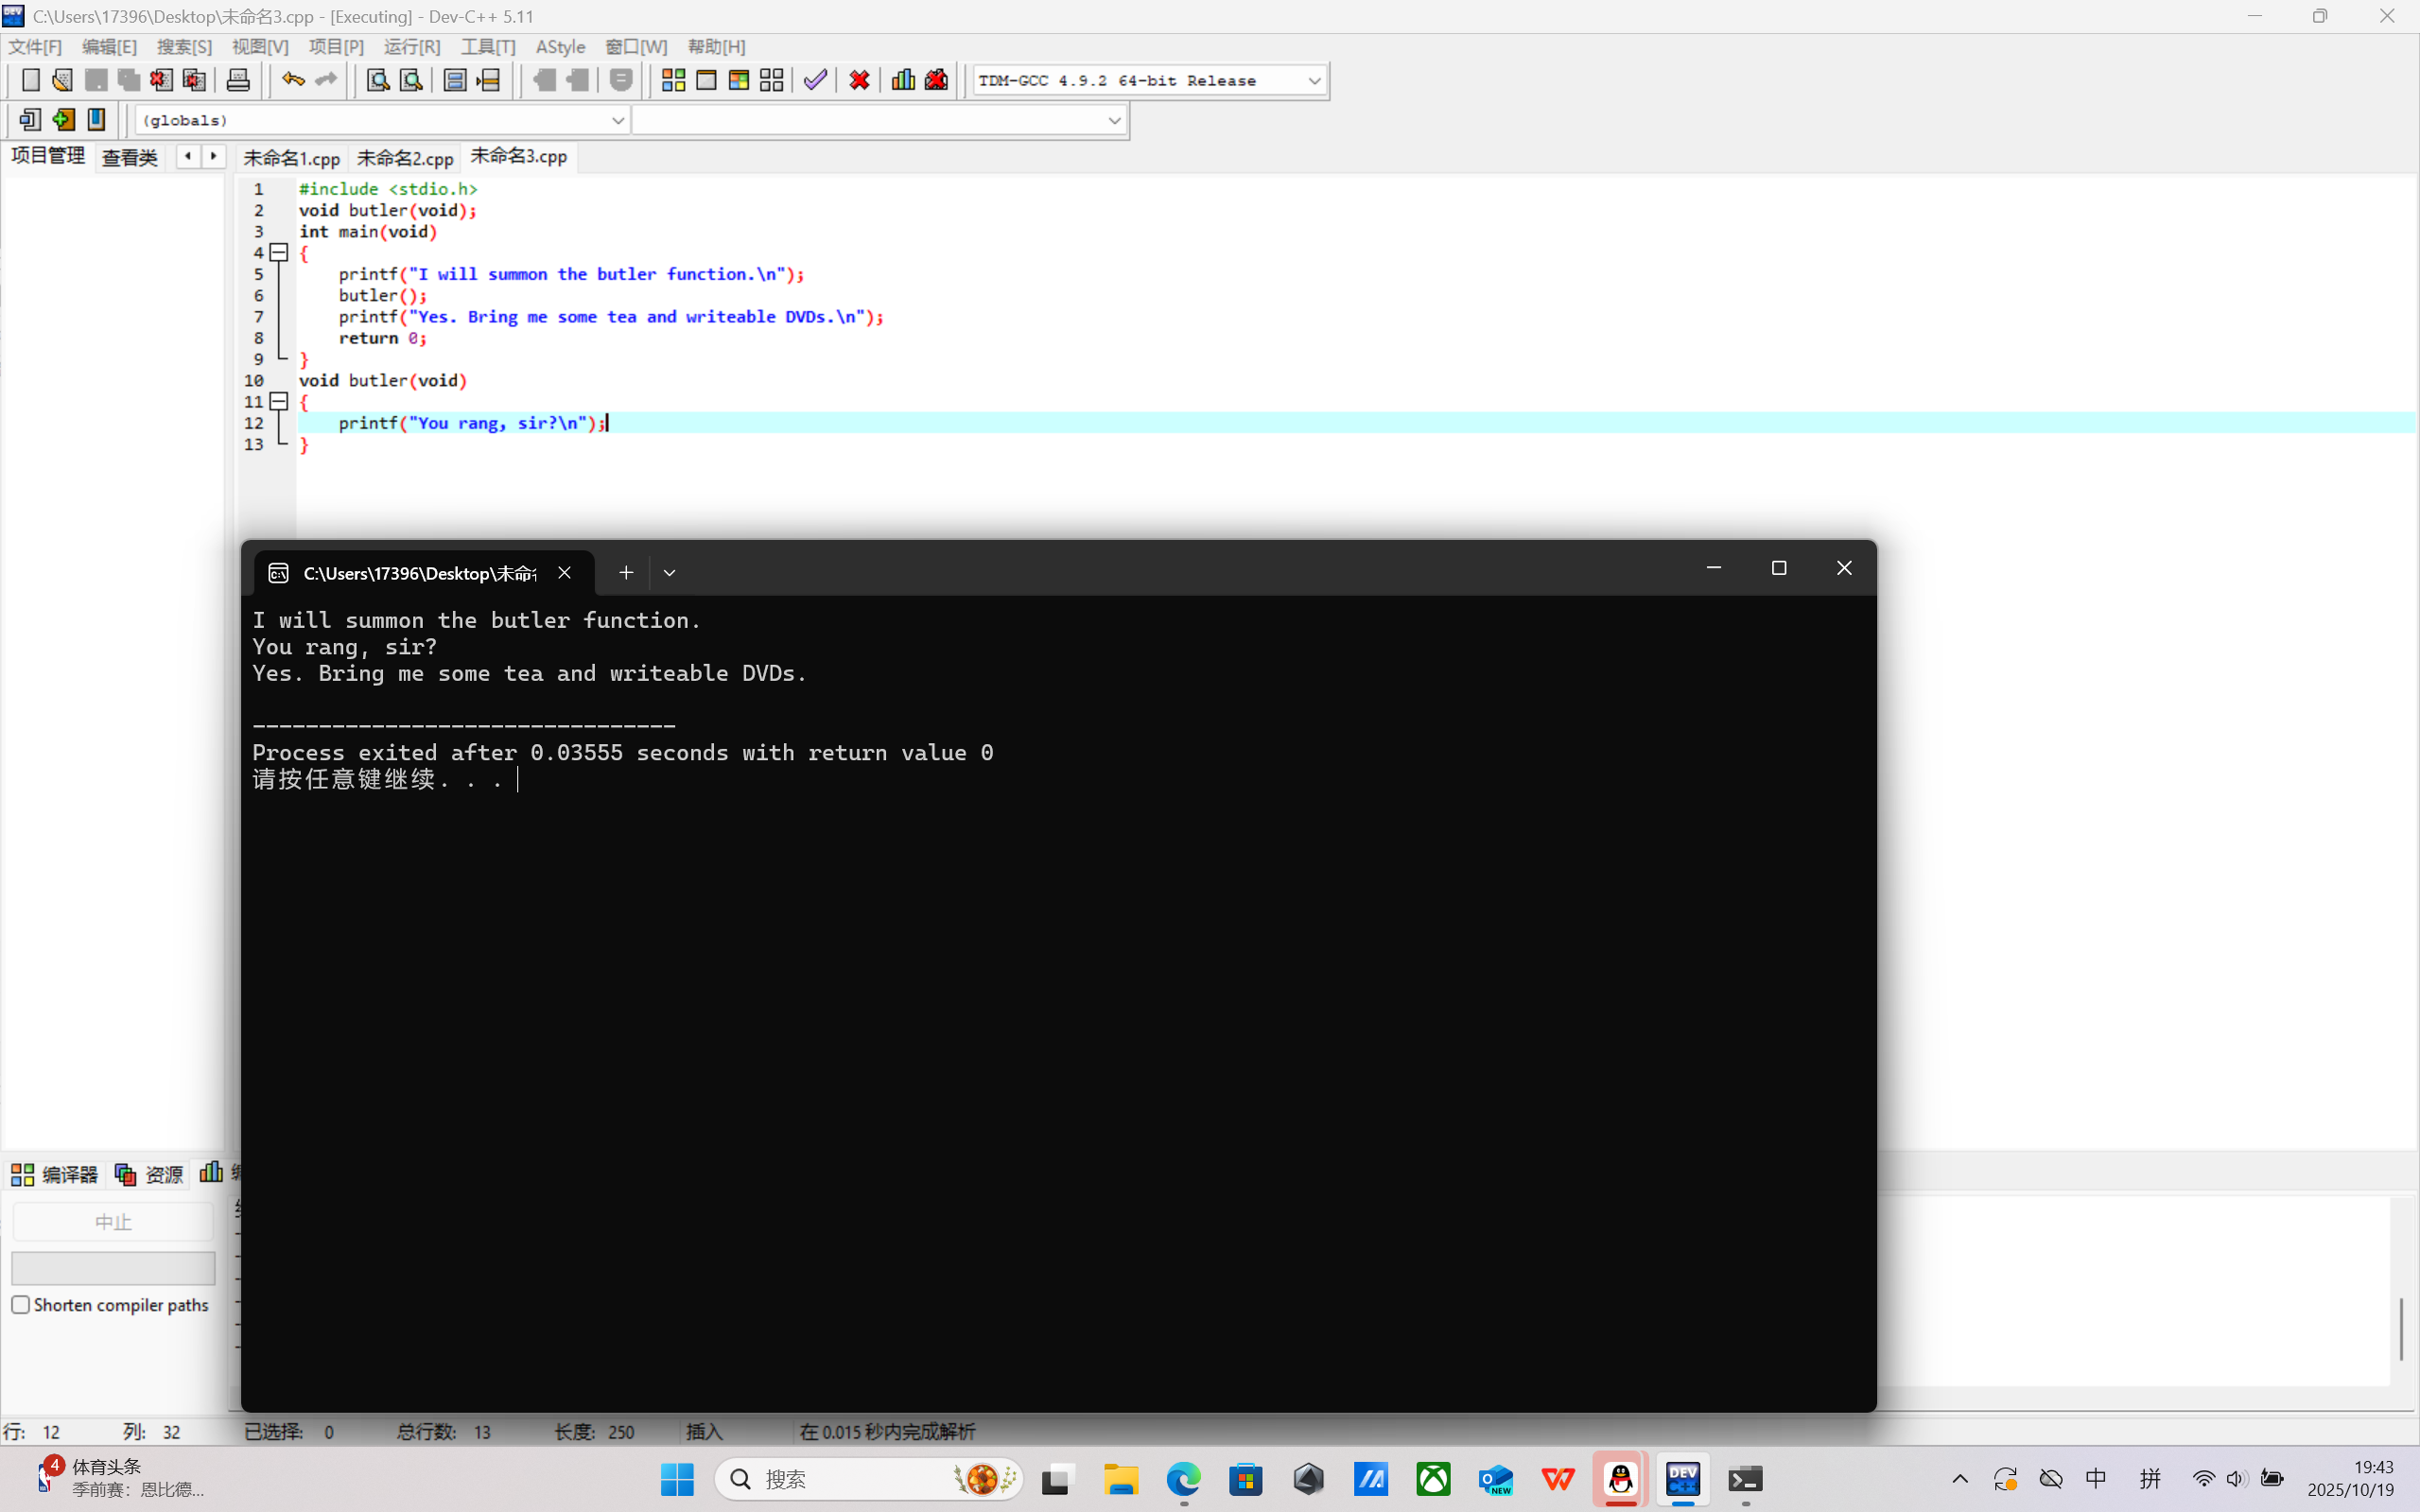Collapse the butler function fold at line 11
This screenshot has width=2420, height=1512.
280,402
